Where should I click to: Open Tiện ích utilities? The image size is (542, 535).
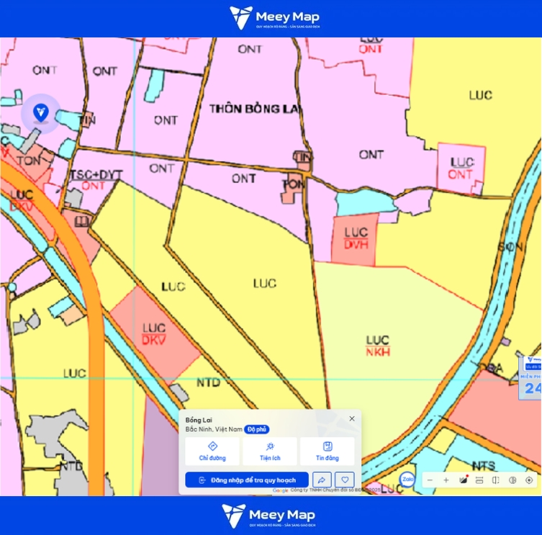tap(270, 451)
